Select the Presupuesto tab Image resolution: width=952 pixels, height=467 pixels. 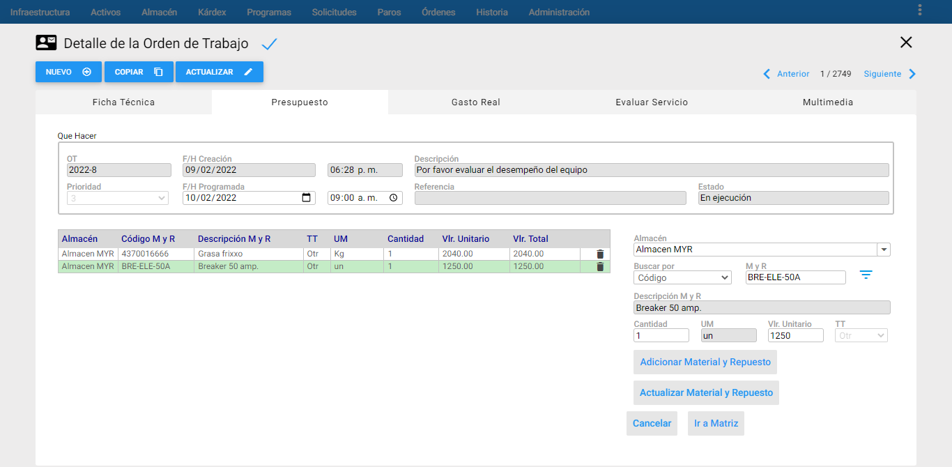pyautogui.click(x=300, y=102)
